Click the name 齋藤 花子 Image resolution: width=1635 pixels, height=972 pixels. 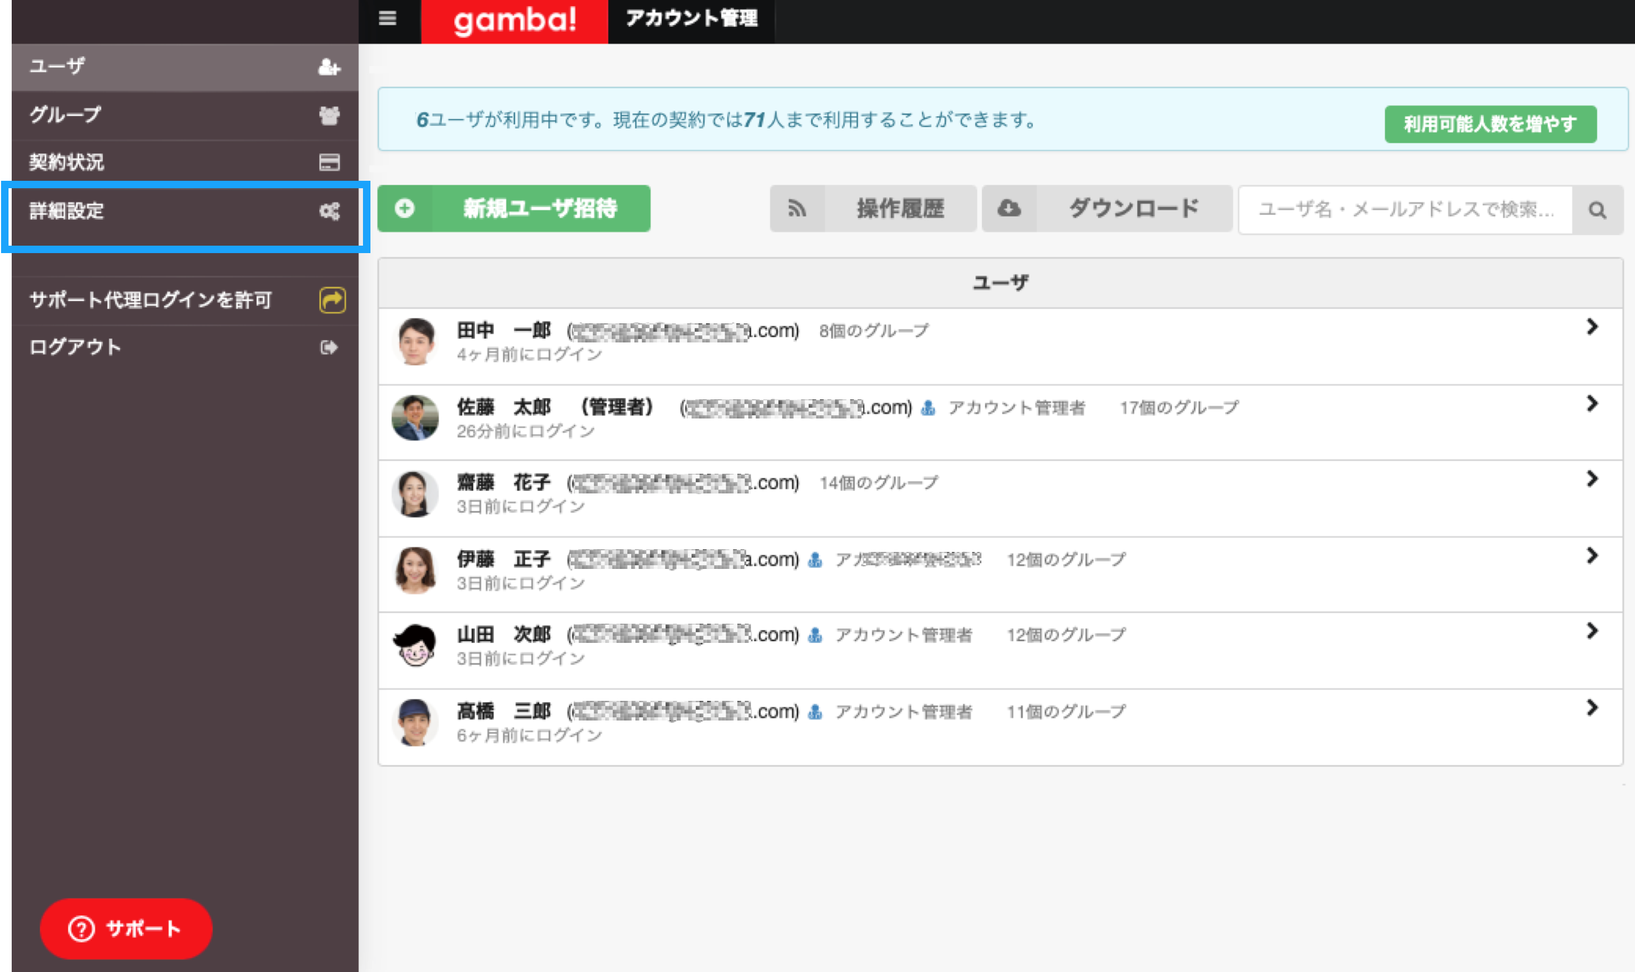pos(503,482)
